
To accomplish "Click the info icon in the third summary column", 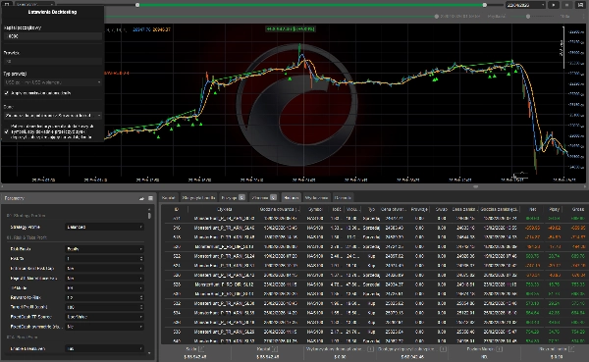I will click(x=370, y=349).
